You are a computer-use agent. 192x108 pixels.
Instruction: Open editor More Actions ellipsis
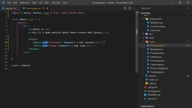134,8
